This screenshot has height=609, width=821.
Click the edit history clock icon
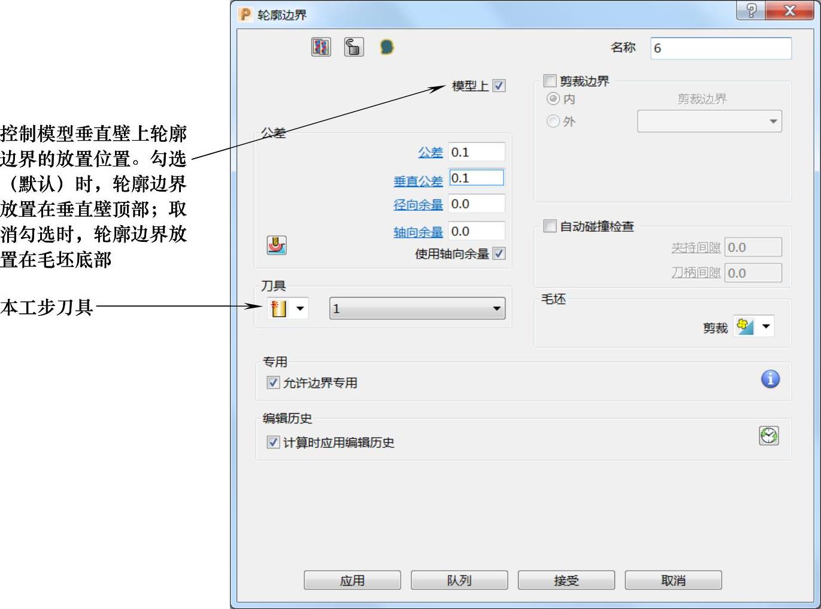[x=769, y=436]
